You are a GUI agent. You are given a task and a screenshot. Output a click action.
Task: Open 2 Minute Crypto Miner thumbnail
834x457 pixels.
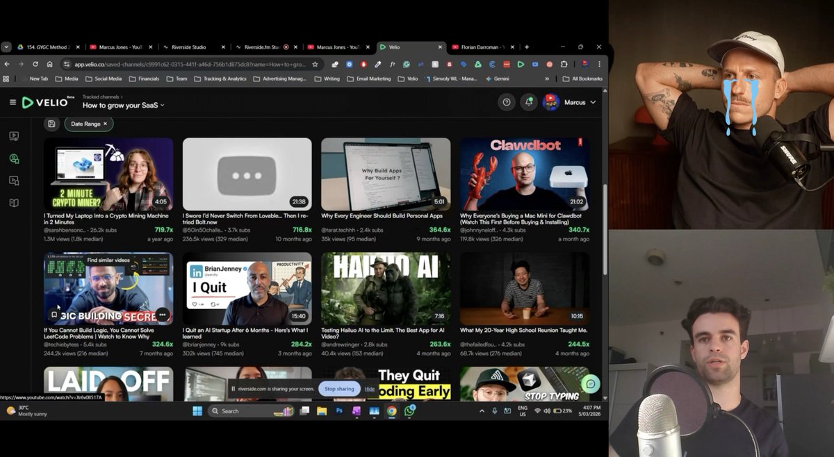(108, 174)
